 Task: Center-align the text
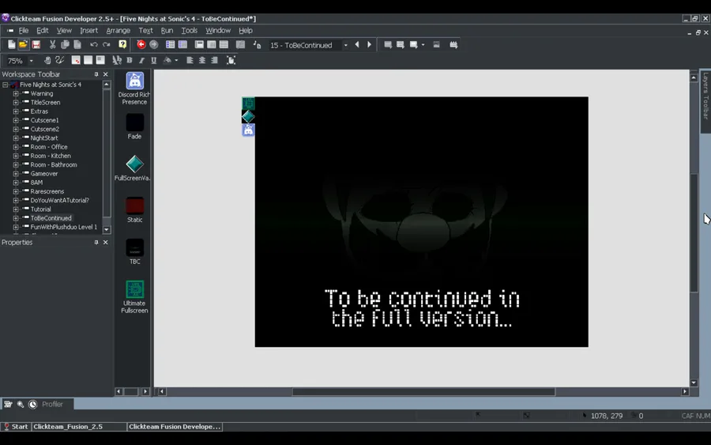point(201,60)
